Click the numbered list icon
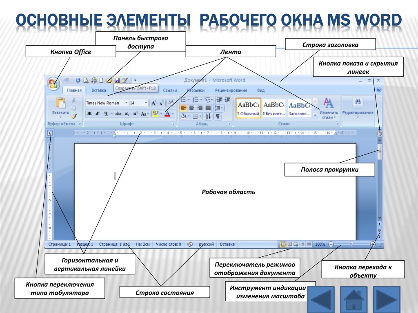418x313 pixels. click(x=196, y=100)
